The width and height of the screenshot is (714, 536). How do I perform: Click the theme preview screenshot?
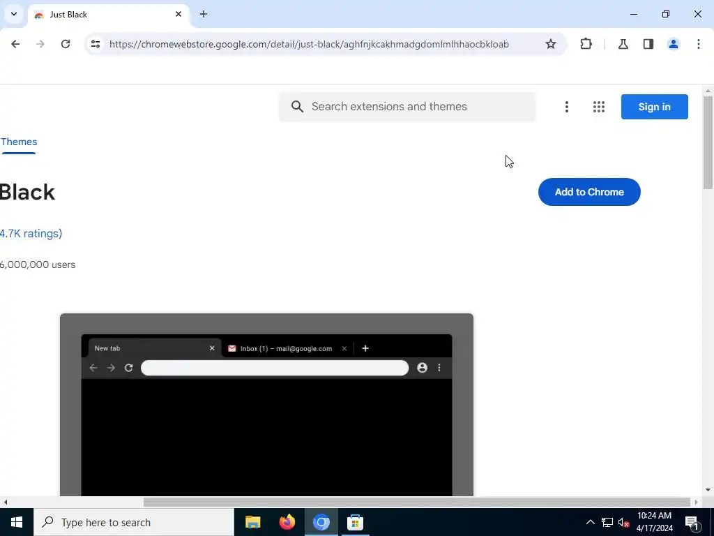(266, 405)
